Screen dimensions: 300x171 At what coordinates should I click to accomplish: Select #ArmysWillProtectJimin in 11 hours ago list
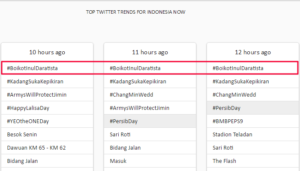[x=140, y=108]
